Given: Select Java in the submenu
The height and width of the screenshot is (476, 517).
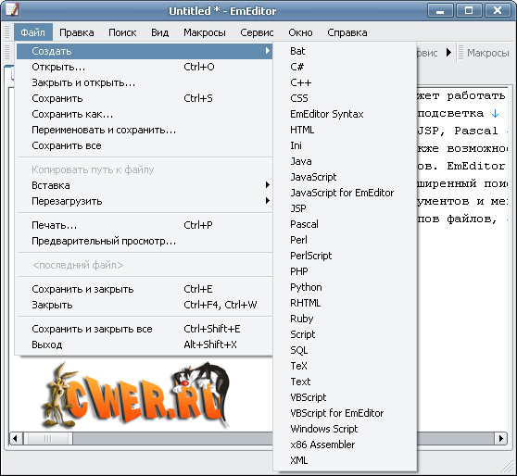Looking at the screenshot, I should [x=345, y=161].
